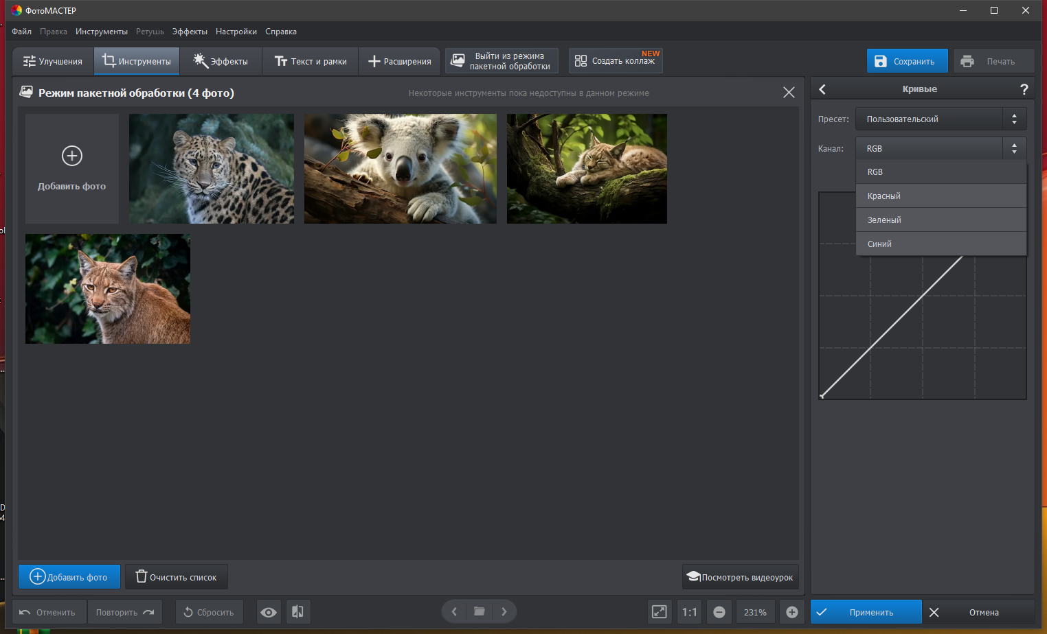Screen dimensions: 1047x634
Task: Open the folder icon between navigation arrows
Action: pyautogui.click(x=479, y=611)
